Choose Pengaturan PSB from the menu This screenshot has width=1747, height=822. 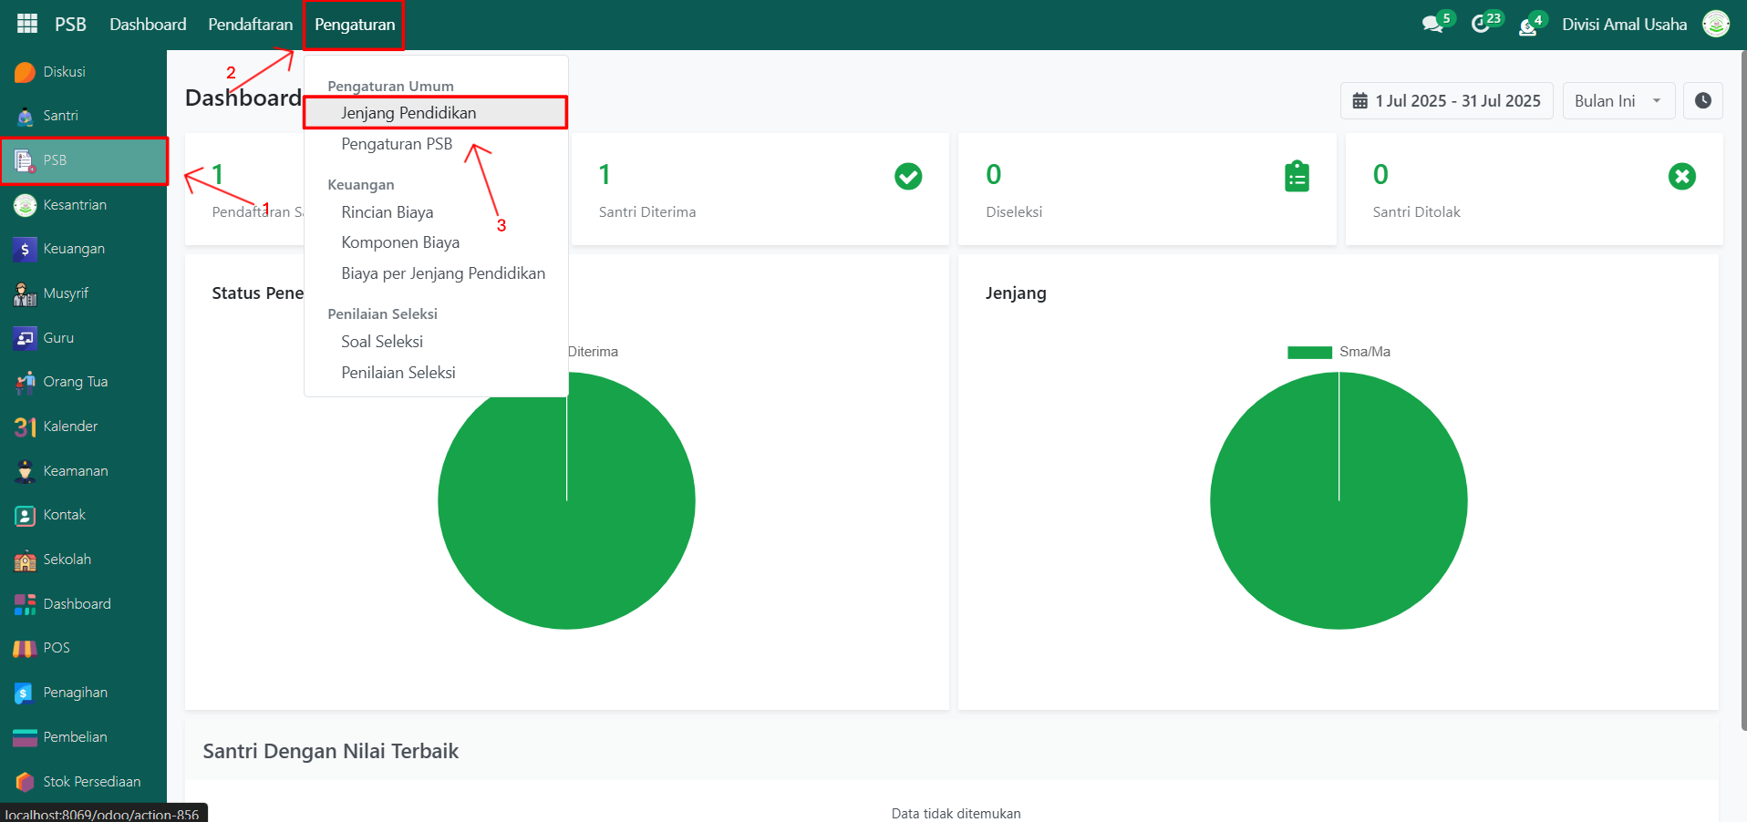[397, 144]
